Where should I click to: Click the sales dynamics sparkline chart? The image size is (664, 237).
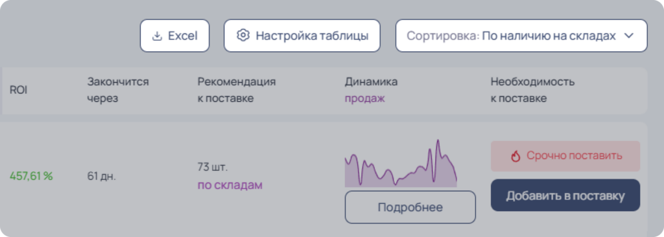[401, 163]
